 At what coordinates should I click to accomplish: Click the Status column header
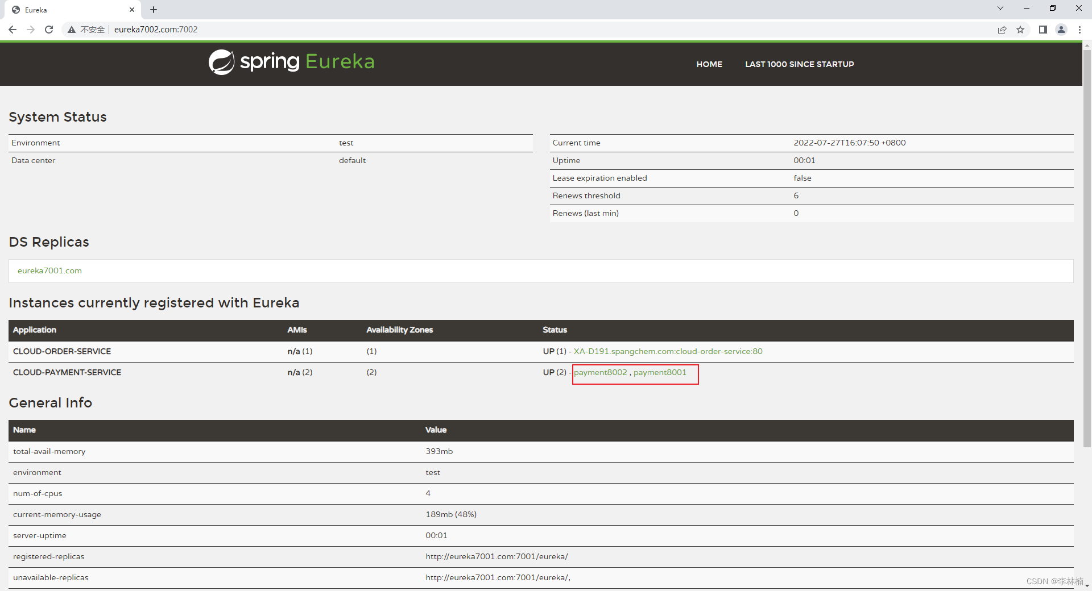coord(555,330)
